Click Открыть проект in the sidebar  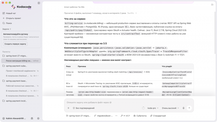pos(12,18)
